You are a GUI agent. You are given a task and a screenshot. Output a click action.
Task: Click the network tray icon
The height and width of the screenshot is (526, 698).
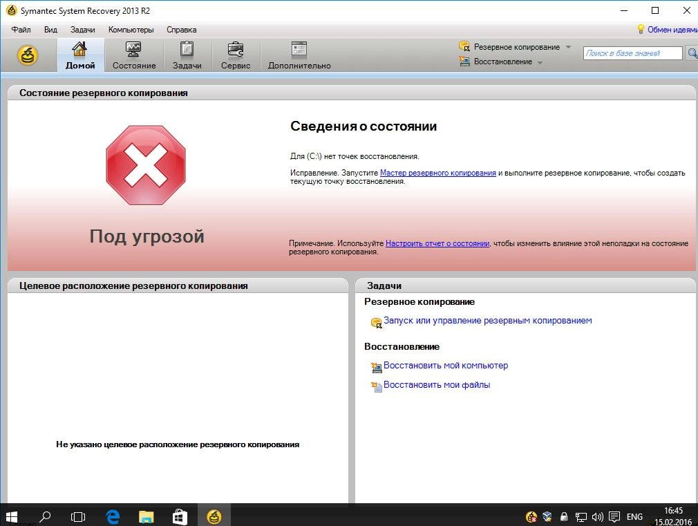click(x=581, y=516)
